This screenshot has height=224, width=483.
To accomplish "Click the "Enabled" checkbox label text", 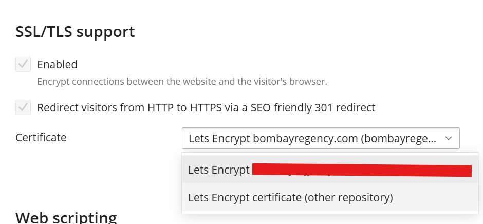I will pyautogui.click(x=57, y=65).
